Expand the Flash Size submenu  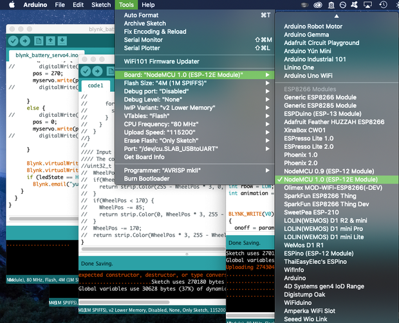pos(194,83)
